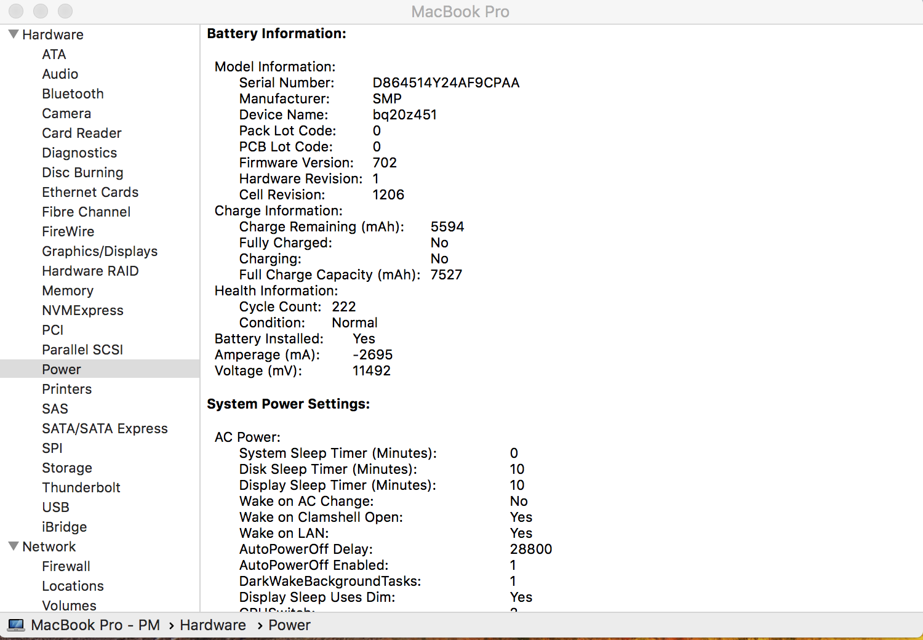Image resolution: width=923 pixels, height=640 pixels.
Task: Open the Fibre Channel entry
Action: point(86,212)
